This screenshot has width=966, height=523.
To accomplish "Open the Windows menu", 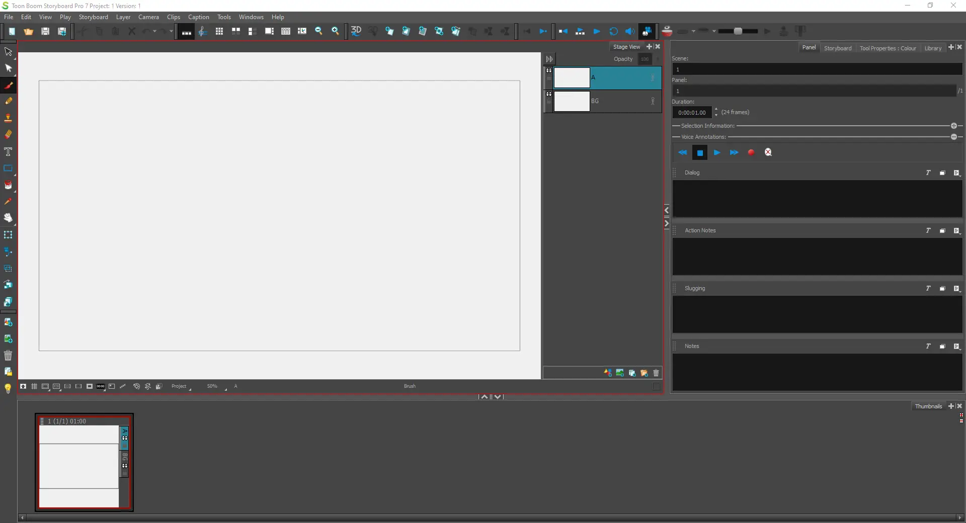I will click(x=251, y=17).
